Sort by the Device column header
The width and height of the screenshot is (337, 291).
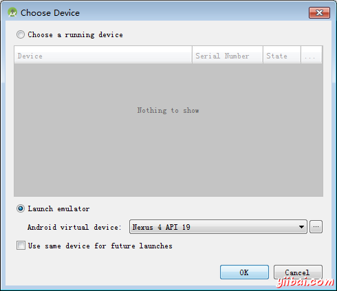coord(103,55)
